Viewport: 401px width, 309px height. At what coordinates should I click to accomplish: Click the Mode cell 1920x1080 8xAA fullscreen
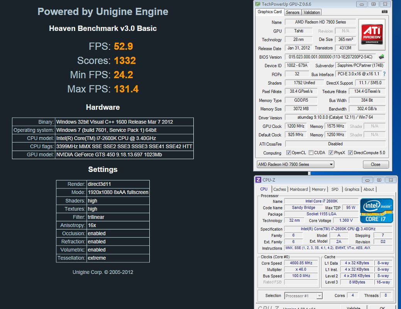118,192
